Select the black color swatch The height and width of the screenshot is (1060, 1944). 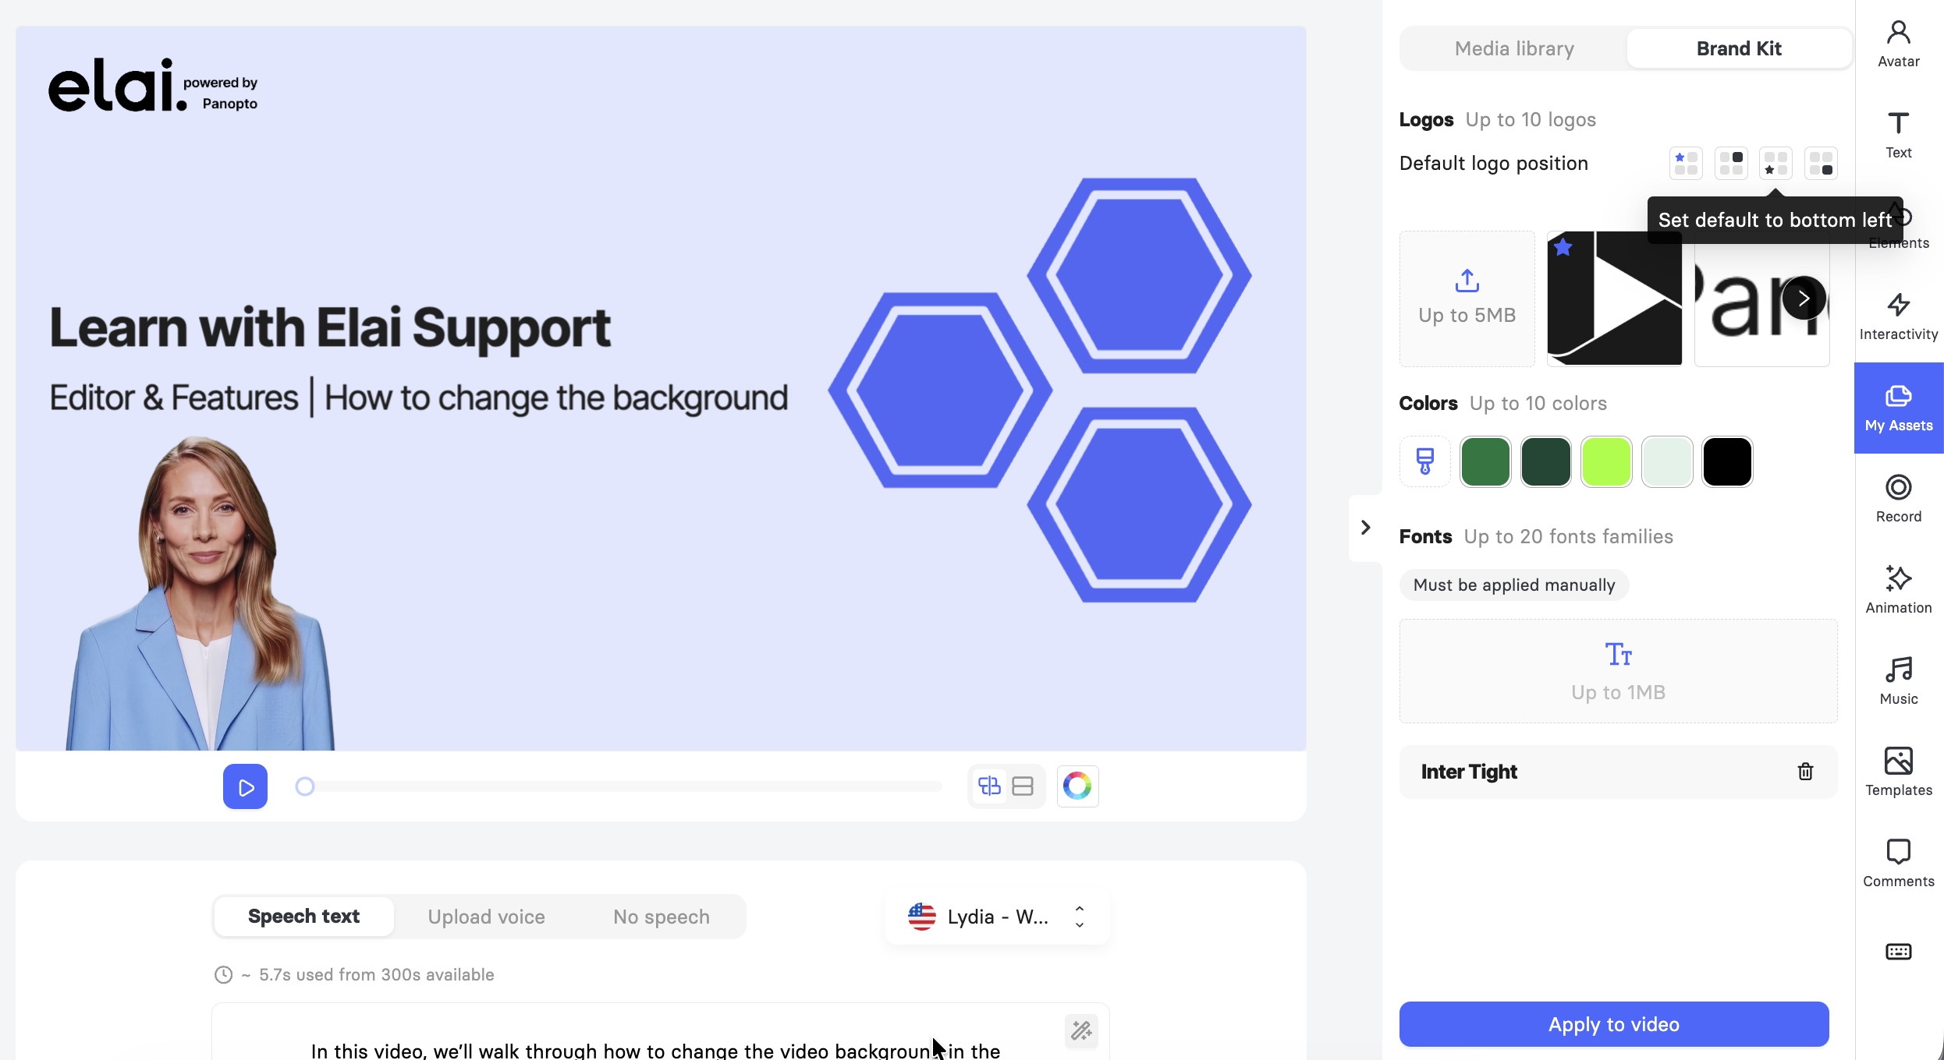[x=1727, y=461]
